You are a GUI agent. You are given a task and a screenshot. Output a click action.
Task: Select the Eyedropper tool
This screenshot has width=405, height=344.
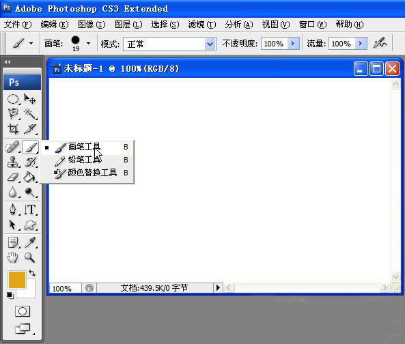click(x=30, y=242)
